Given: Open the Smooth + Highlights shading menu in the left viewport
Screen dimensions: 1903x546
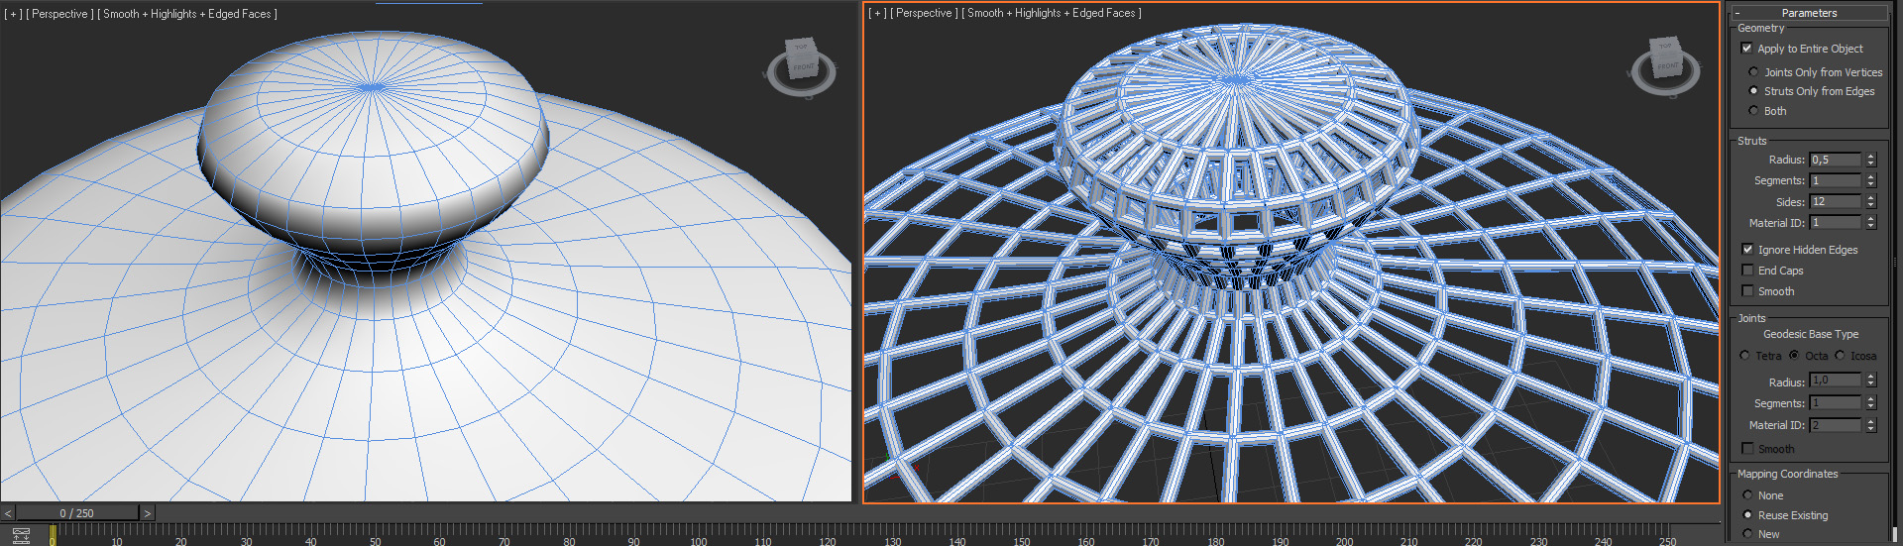Looking at the screenshot, I should click(187, 14).
